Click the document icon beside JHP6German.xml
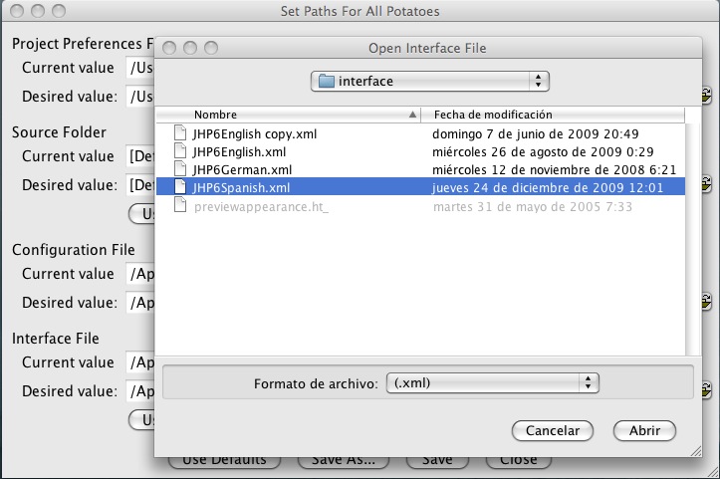720x479 pixels. (180, 169)
